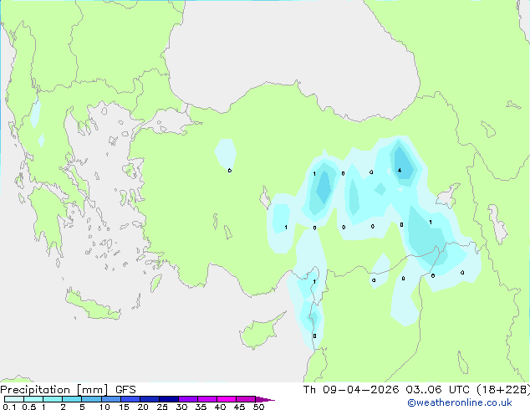Click the '45' legend scale label
Image resolution: width=530 pixels, height=410 pixels.
(x=239, y=407)
